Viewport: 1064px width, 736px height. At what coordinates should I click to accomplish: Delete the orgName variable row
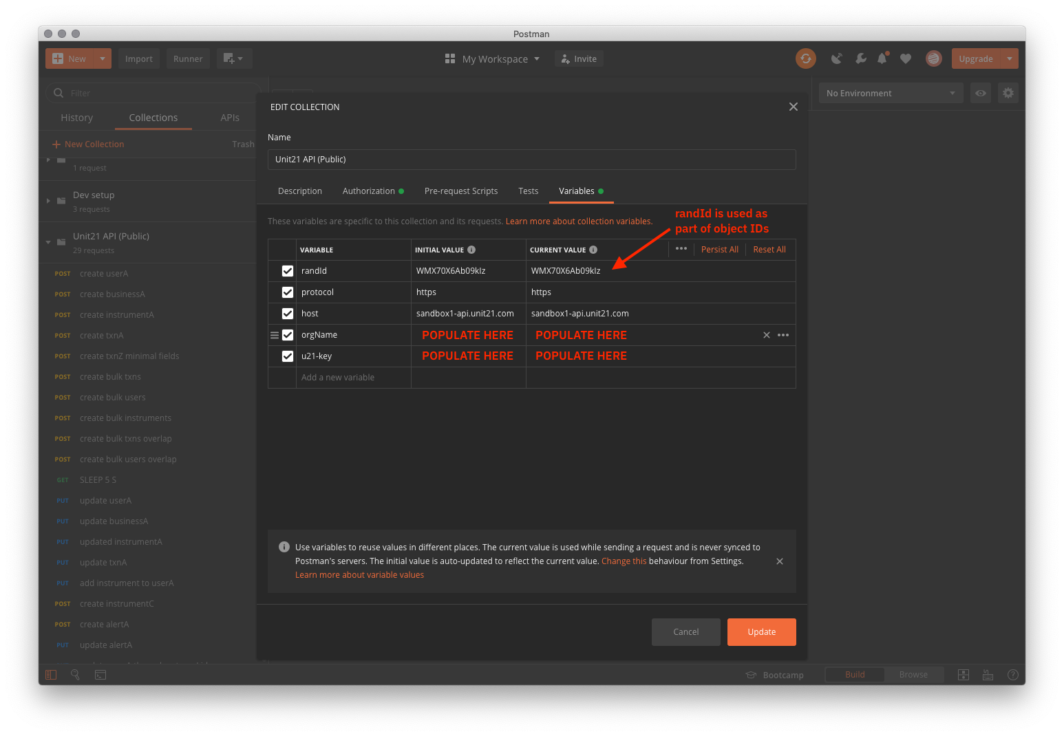[x=767, y=335]
